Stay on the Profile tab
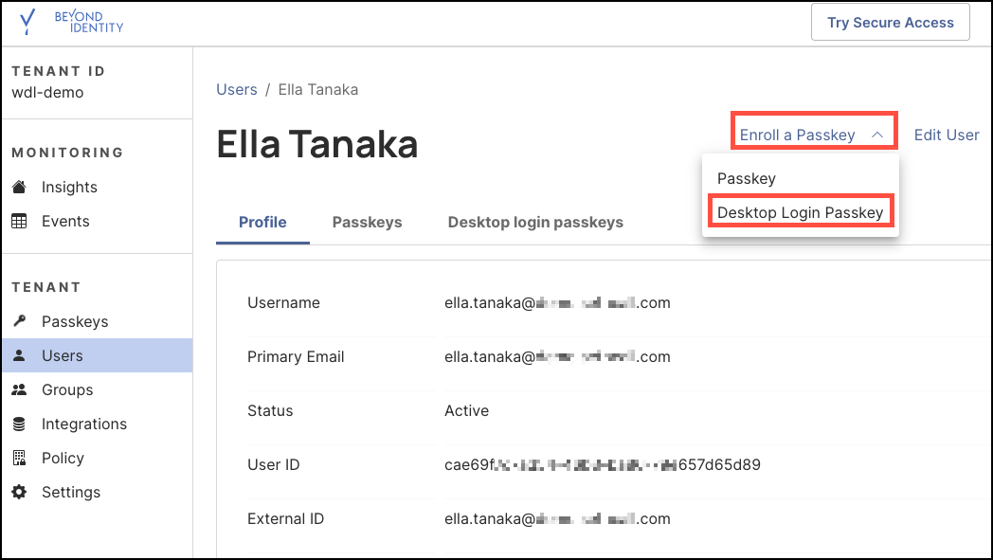Screen dimensions: 993x560 [262, 222]
